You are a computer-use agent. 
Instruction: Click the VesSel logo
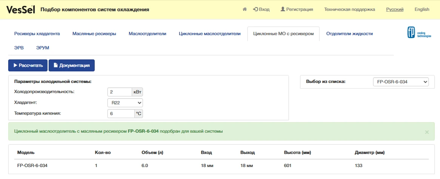(20, 9)
